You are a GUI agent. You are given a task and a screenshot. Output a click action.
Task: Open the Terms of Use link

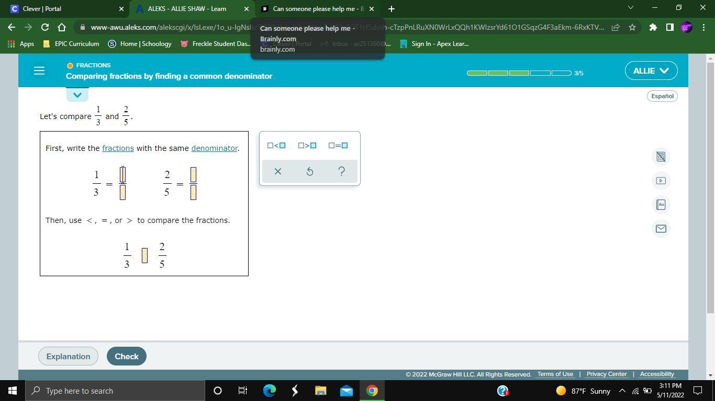555,374
